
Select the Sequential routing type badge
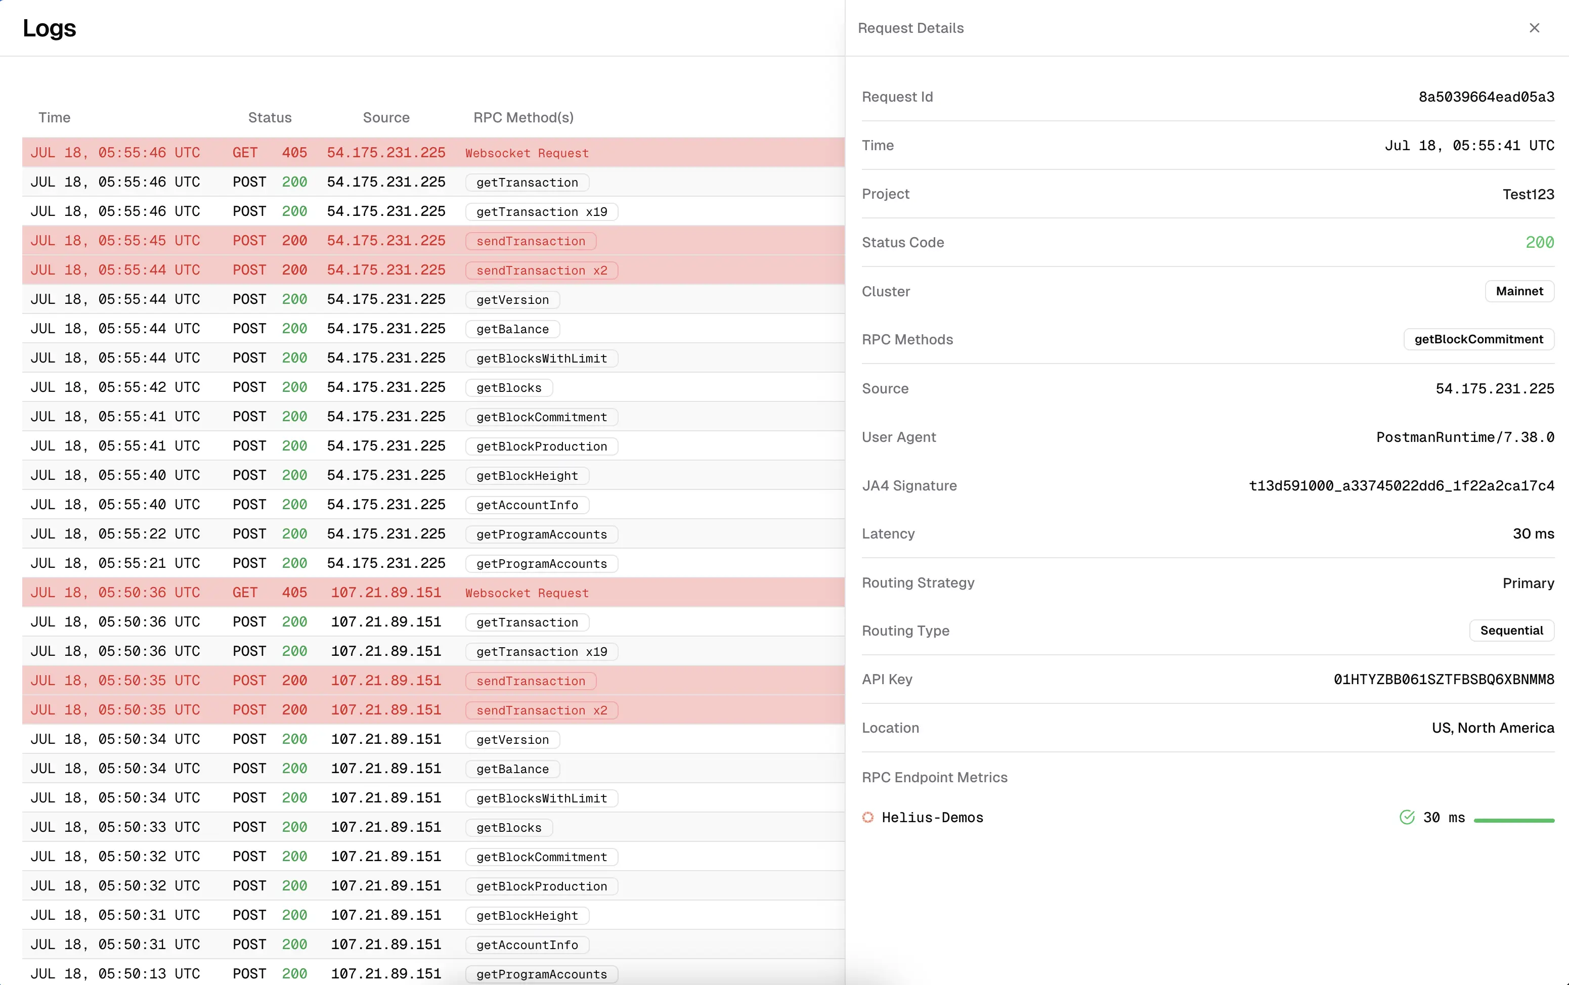pyautogui.click(x=1512, y=630)
